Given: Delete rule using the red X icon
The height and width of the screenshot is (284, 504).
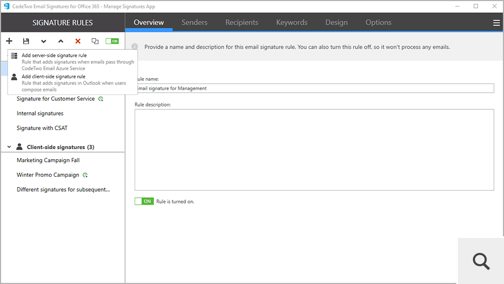Looking at the screenshot, I should tap(78, 41).
